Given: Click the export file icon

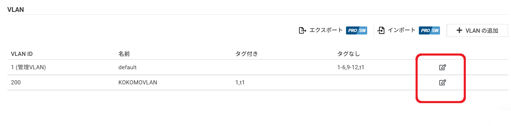Looking at the screenshot, I should tap(302, 30).
